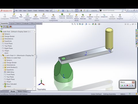This screenshot has height=104, width=138.
Task: Click the Insert Components tool
Action: 14,16
